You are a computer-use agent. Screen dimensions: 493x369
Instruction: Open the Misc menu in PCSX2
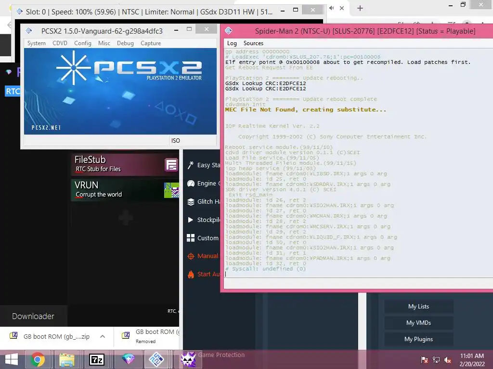(x=104, y=43)
